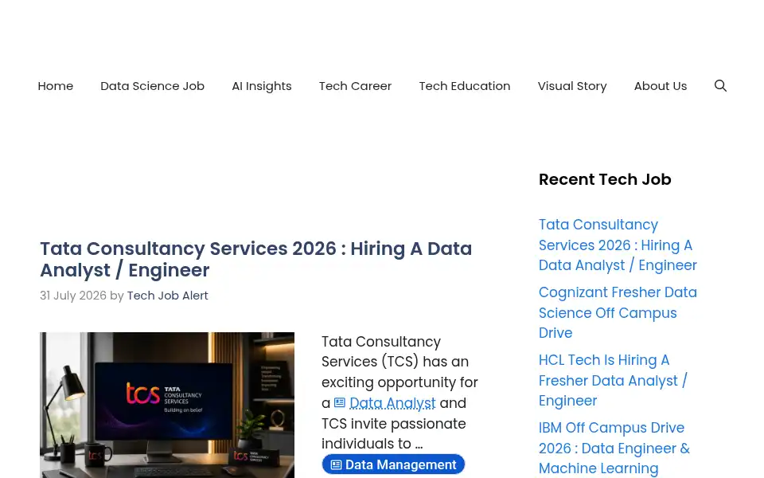764x478 pixels.
Task: Open the About Us page
Action: pos(661,86)
